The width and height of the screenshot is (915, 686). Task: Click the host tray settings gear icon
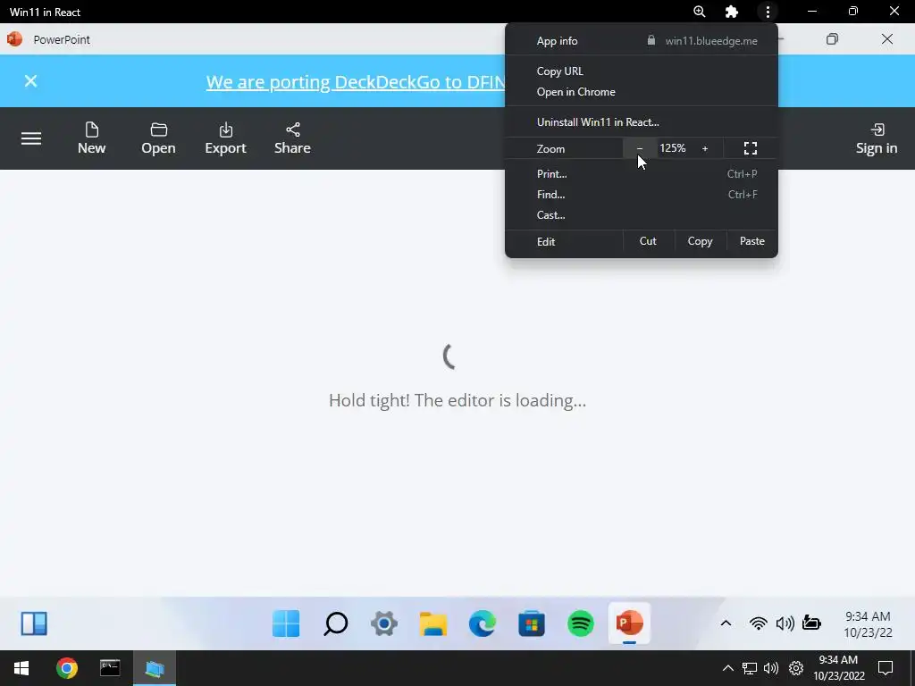(x=796, y=668)
